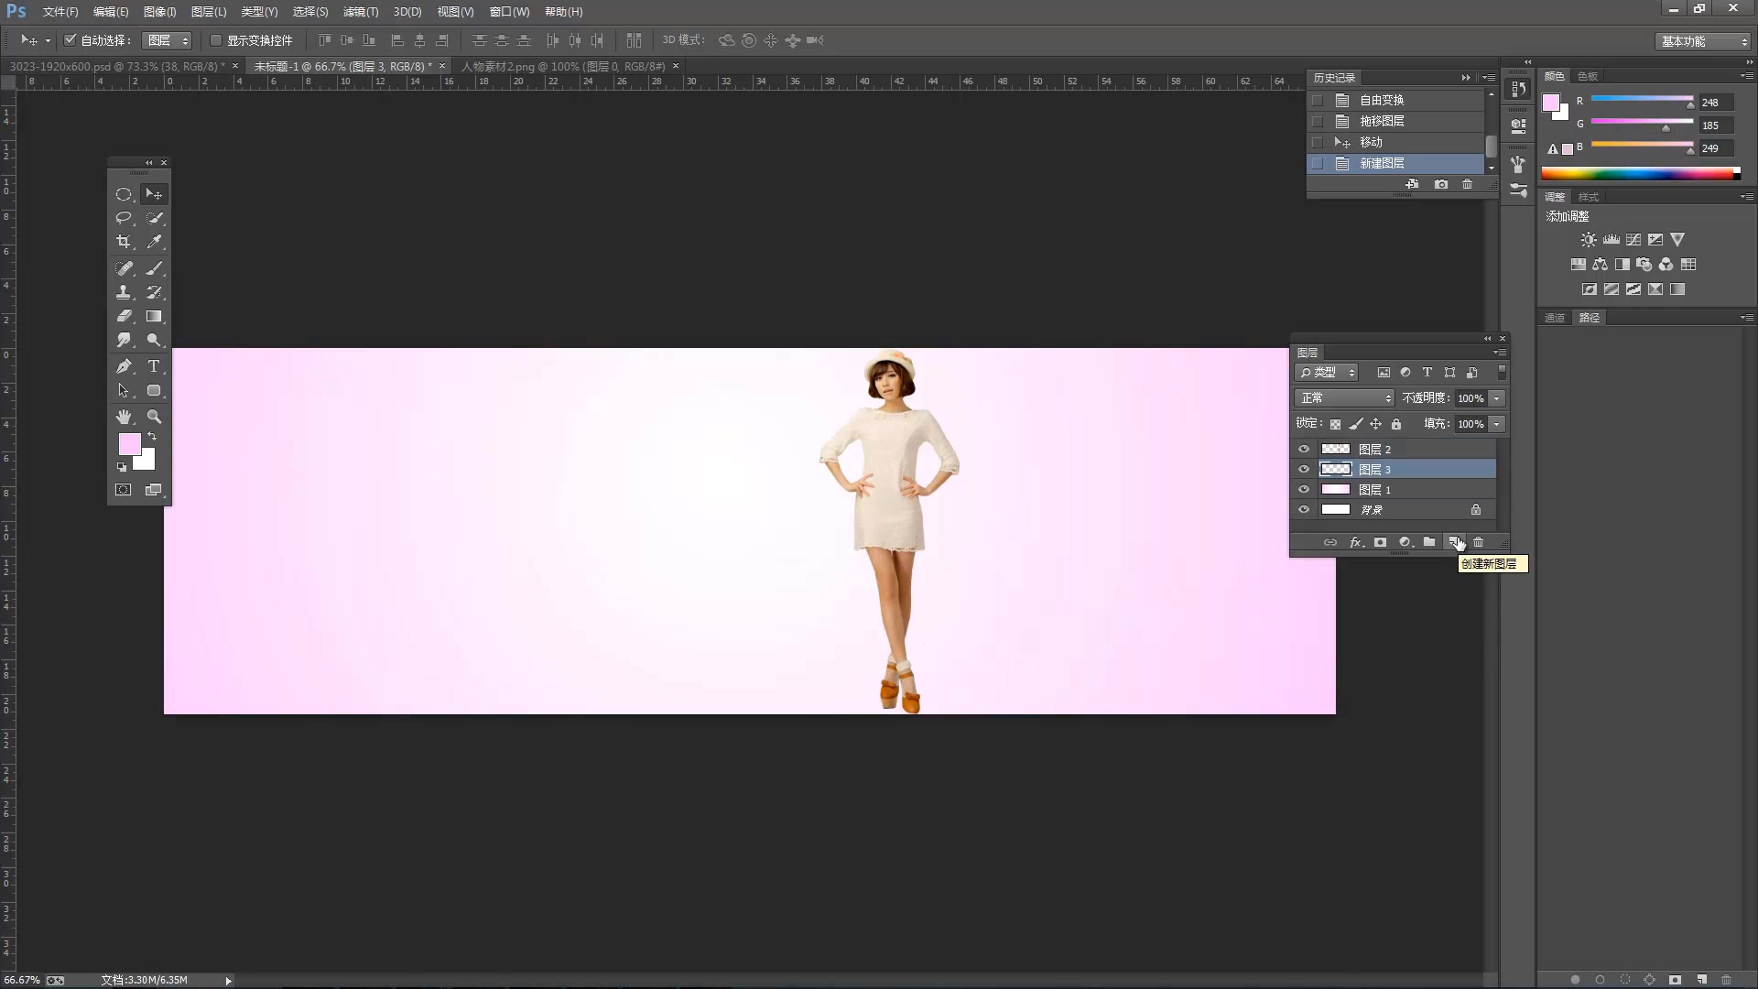Switch to 人物素材2.png document tab
Image resolution: width=1758 pixels, height=989 pixels.
pos(562,66)
